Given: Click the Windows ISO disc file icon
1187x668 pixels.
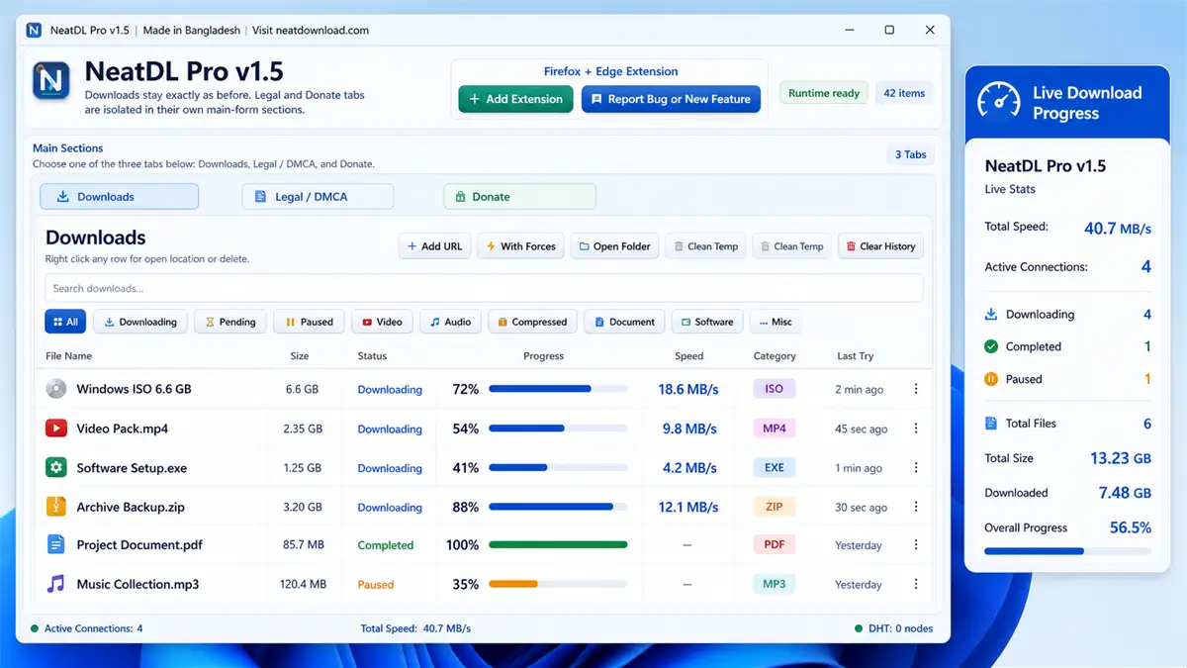Looking at the screenshot, I should click(x=56, y=389).
